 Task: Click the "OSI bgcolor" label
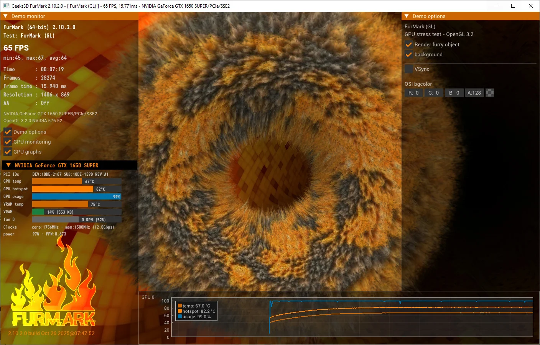pos(418,84)
